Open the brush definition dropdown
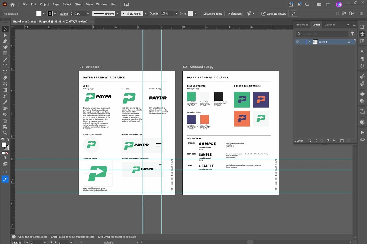Image resolution: width=367 pixels, height=244 pixels. [146, 13]
